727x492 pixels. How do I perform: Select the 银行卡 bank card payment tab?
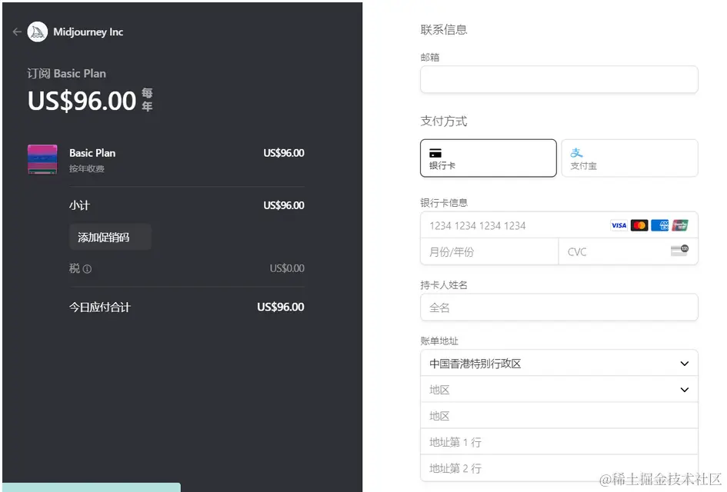(x=489, y=158)
